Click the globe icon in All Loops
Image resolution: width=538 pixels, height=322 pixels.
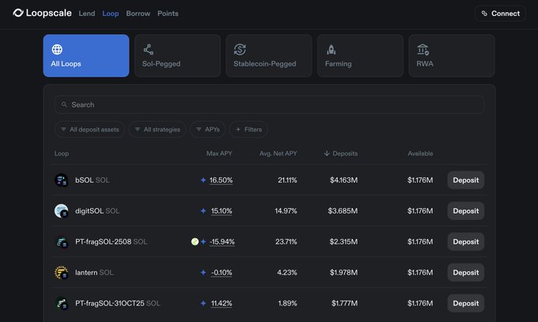pyautogui.click(x=57, y=49)
